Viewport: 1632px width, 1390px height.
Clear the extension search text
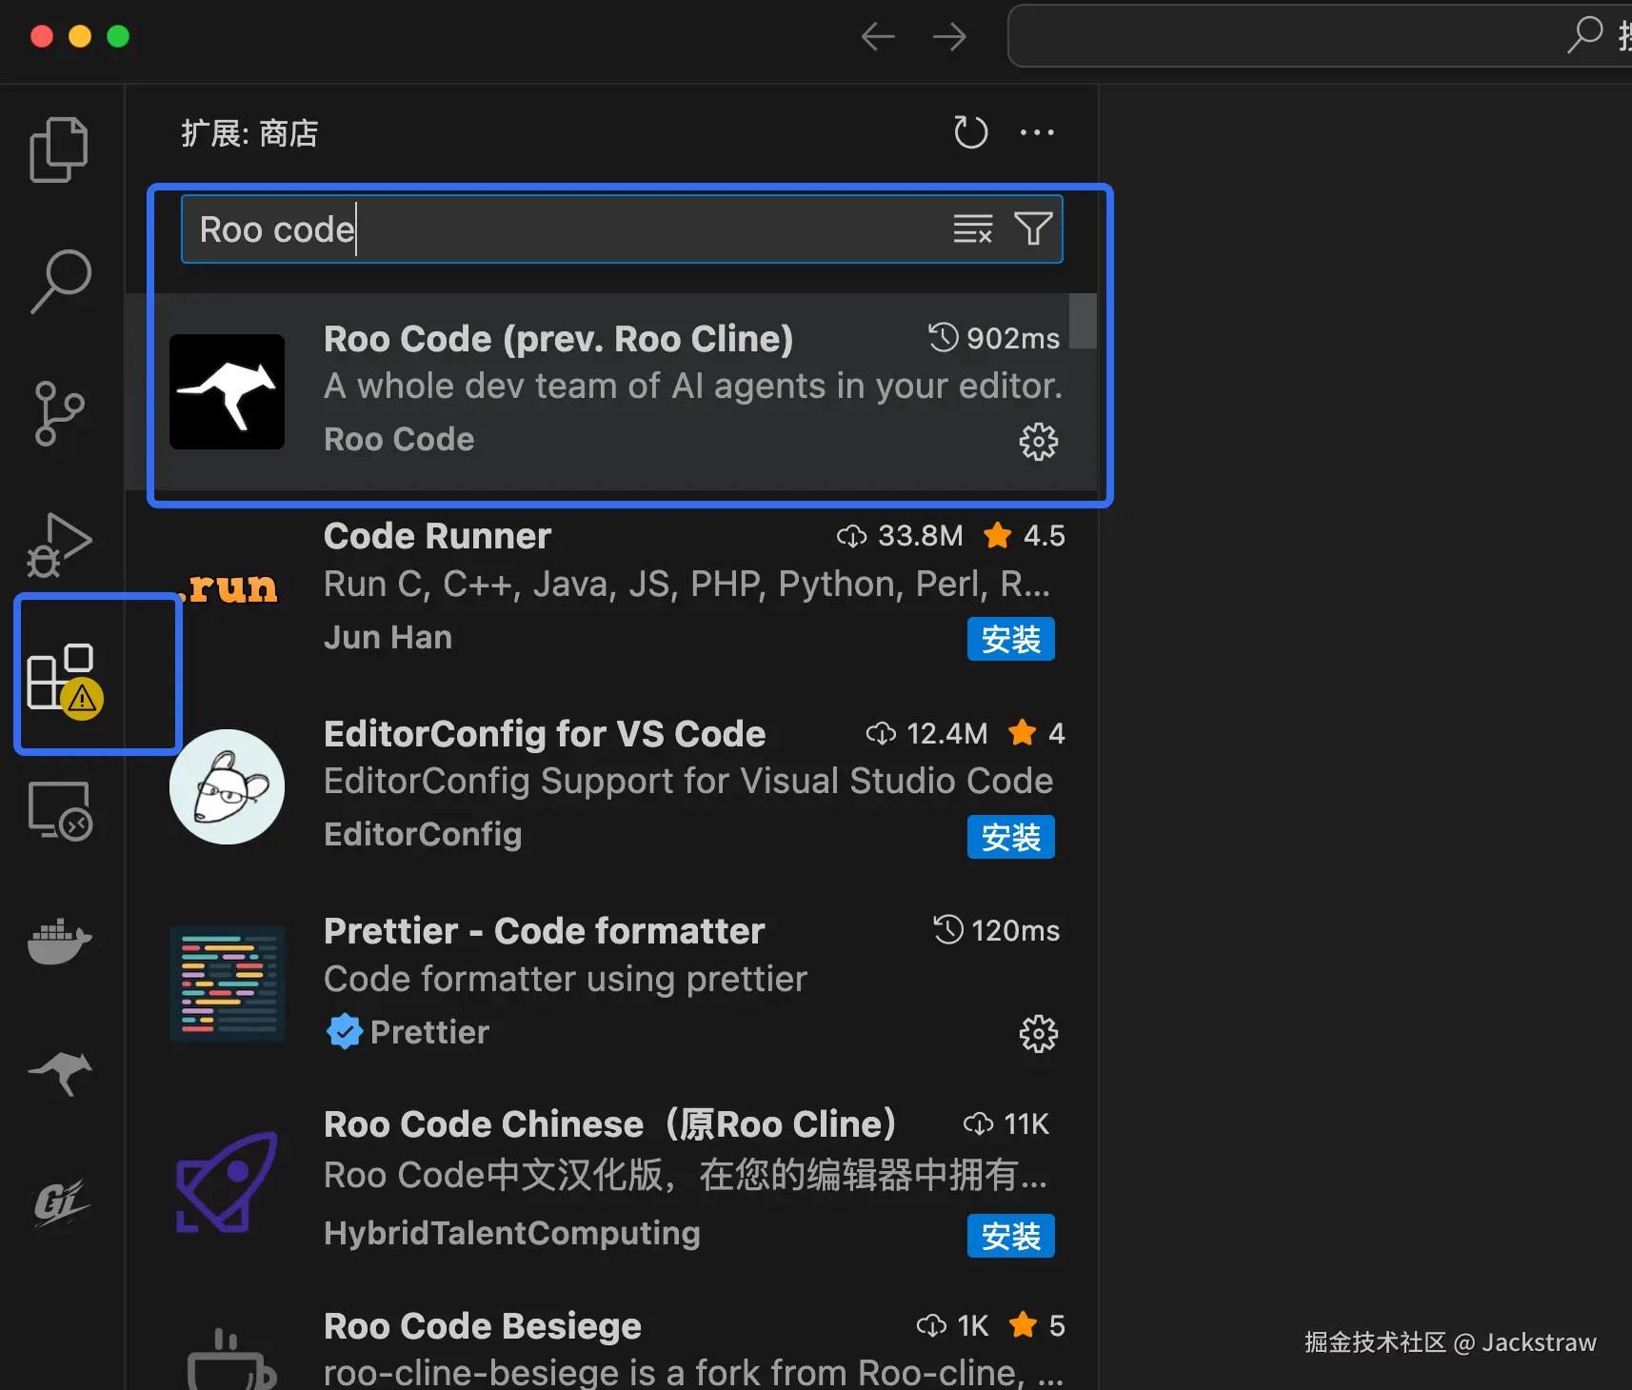[972, 228]
